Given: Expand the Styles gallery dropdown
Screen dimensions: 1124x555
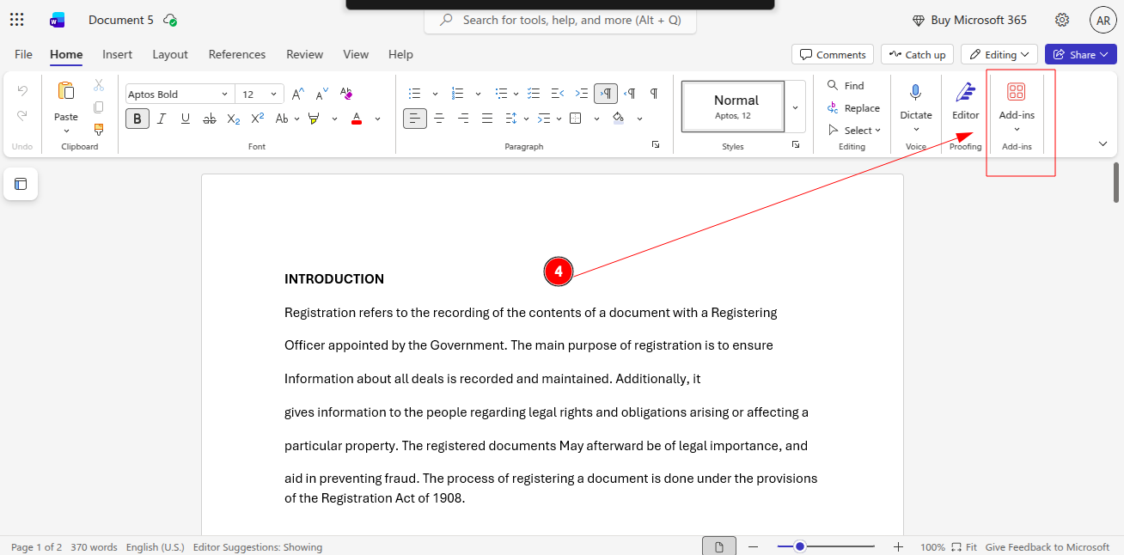Looking at the screenshot, I should 795,107.
